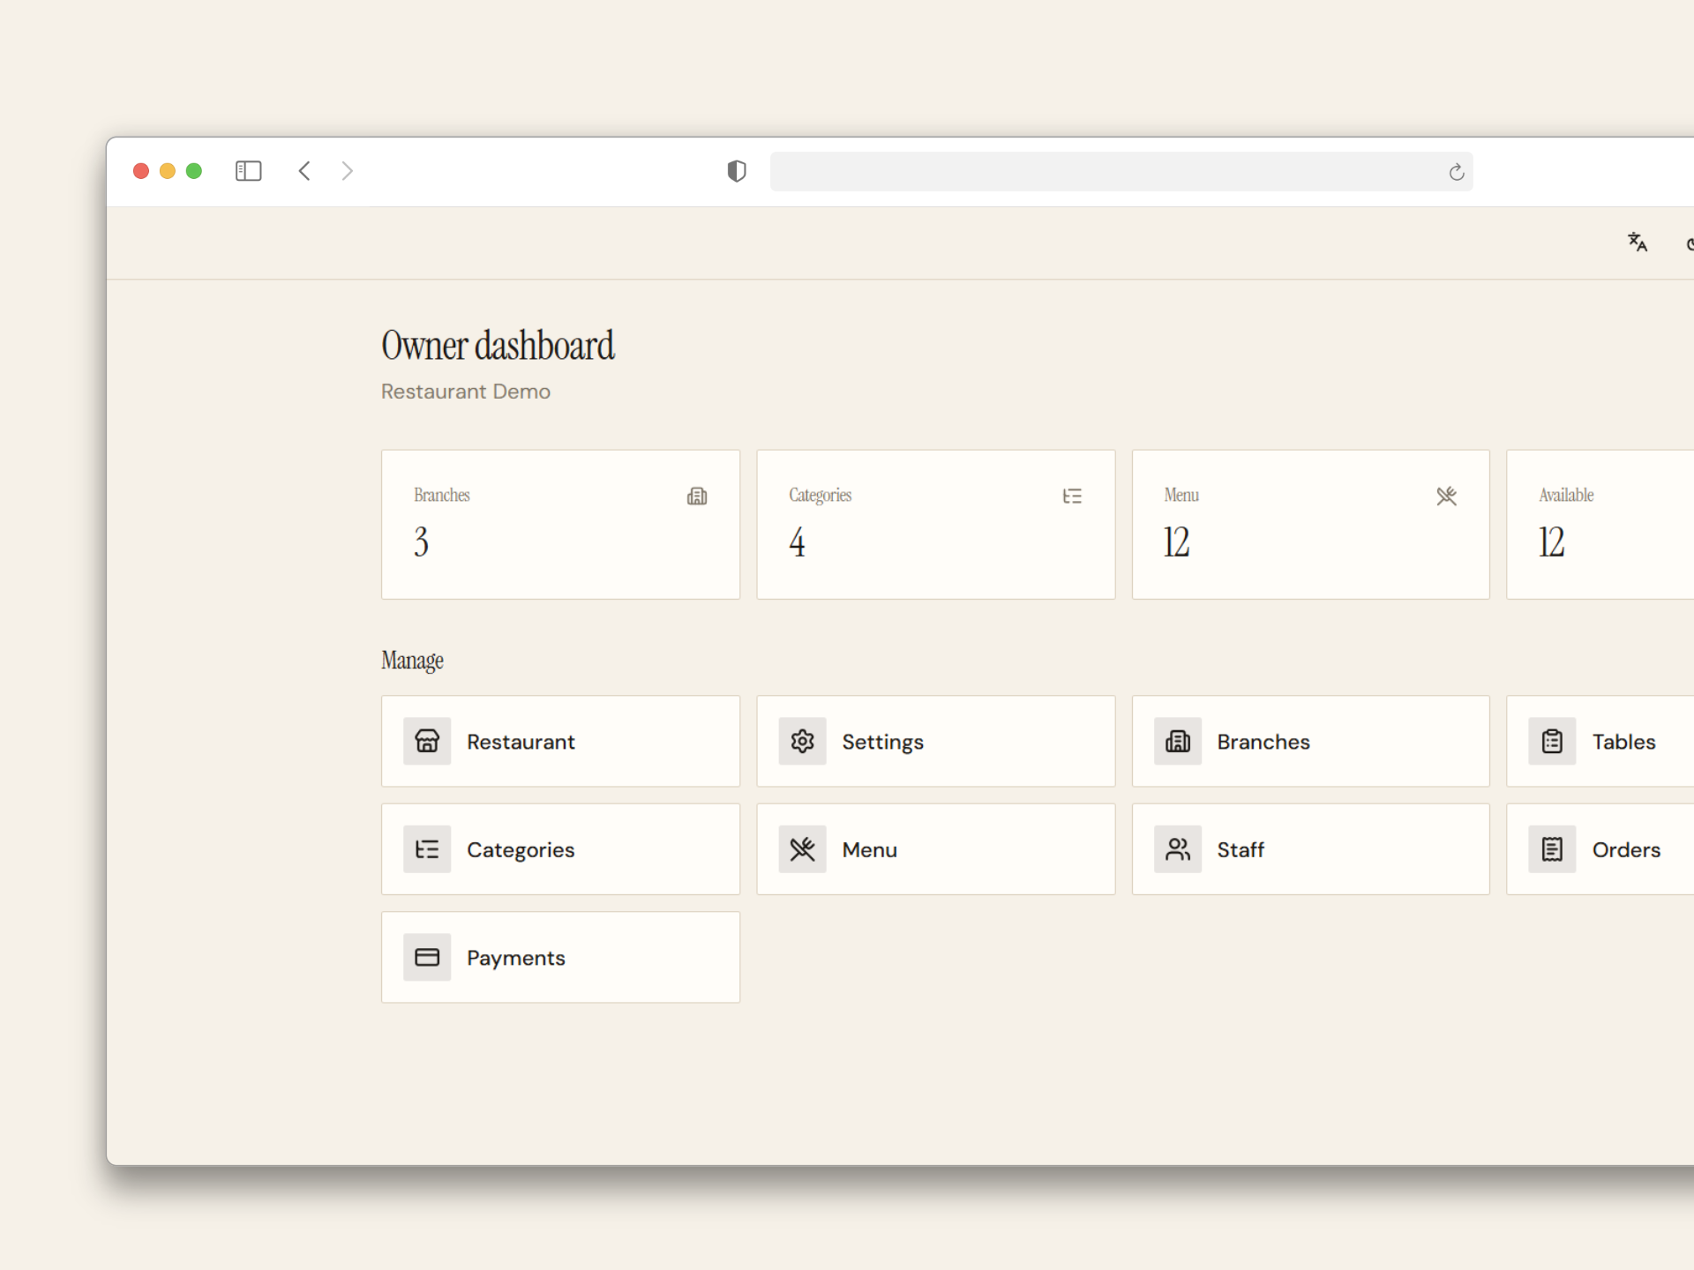
Task: Open the Branches stat card showing 3
Action: [x=560, y=525]
